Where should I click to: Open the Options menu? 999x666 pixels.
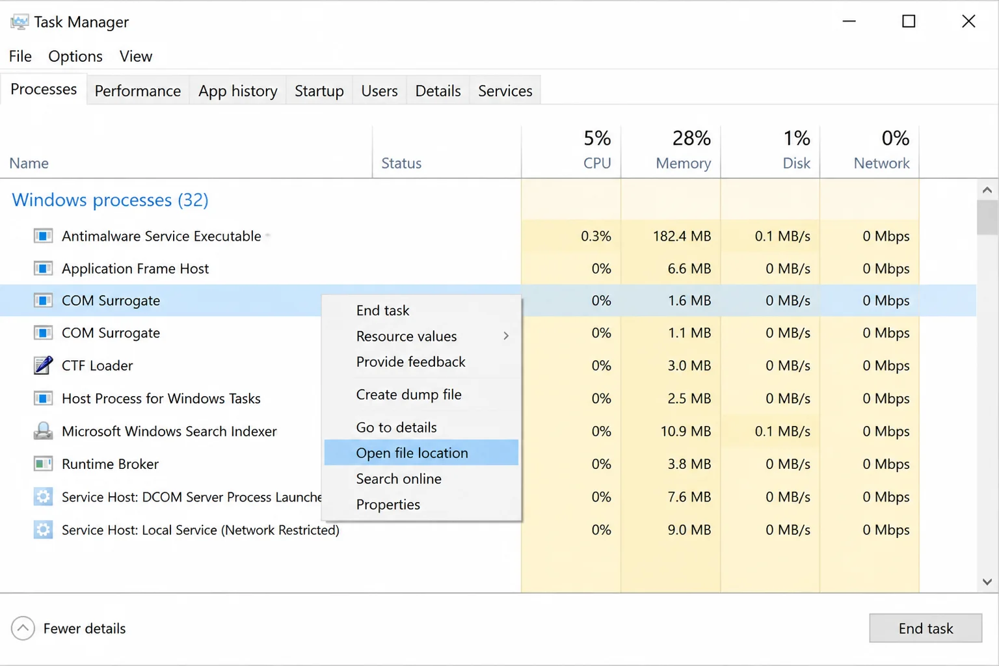tap(75, 57)
